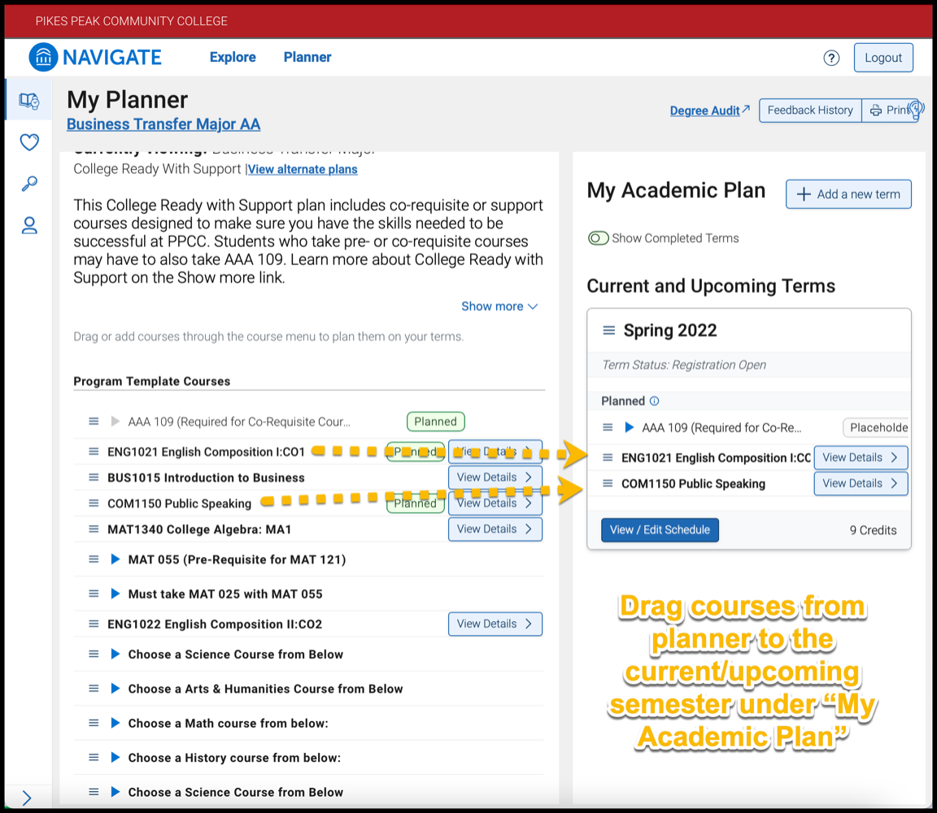Image resolution: width=937 pixels, height=813 pixels.
Task: Open Feedback History
Action: click(x=810, y=111)
